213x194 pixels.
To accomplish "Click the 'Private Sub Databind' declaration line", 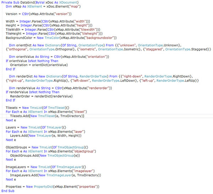I will click(x=40, y=2).
